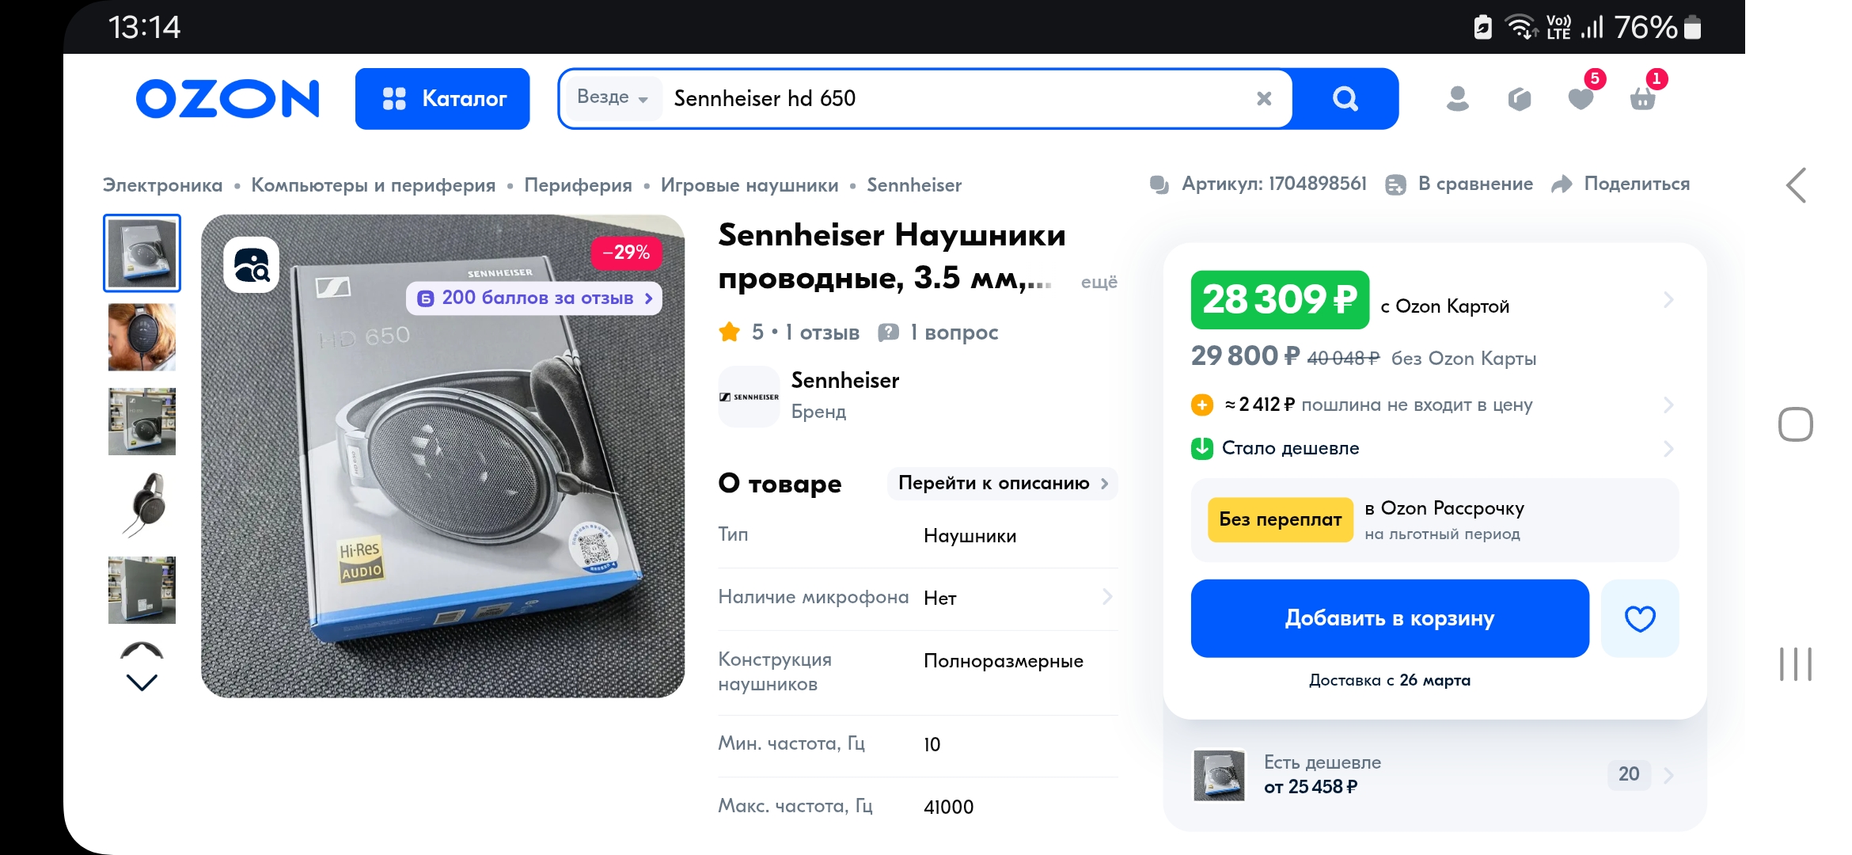The height and width of the screenshot is (855, 1852).
Task: Open favorites heart in header
Action: 1581,99
